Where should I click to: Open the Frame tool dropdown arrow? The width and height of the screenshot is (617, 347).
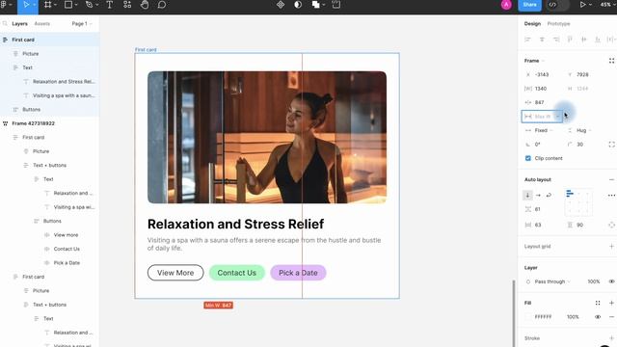pos(55,5)
